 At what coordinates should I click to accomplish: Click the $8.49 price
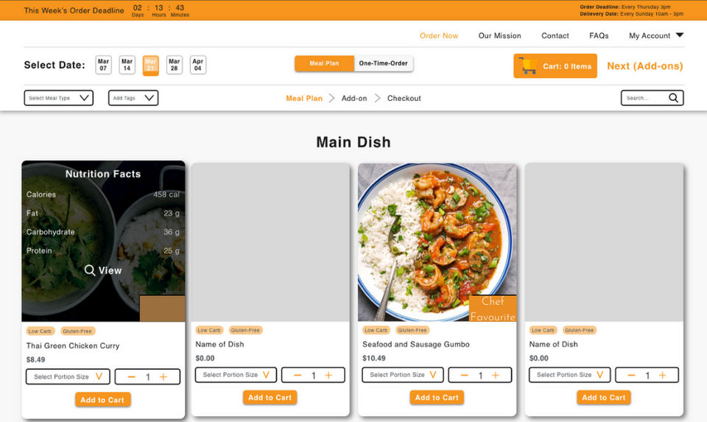point(35,359)
